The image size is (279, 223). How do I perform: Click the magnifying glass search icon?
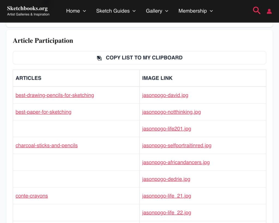point(256,11)
